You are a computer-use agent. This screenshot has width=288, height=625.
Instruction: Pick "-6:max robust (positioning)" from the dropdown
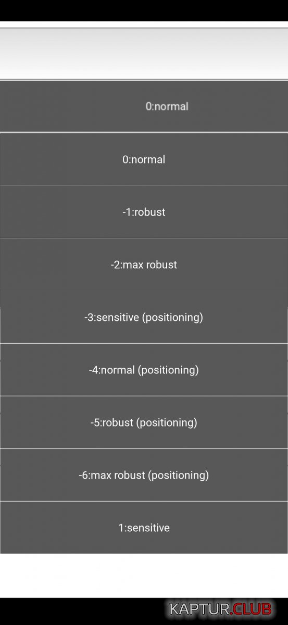[144, 475]
